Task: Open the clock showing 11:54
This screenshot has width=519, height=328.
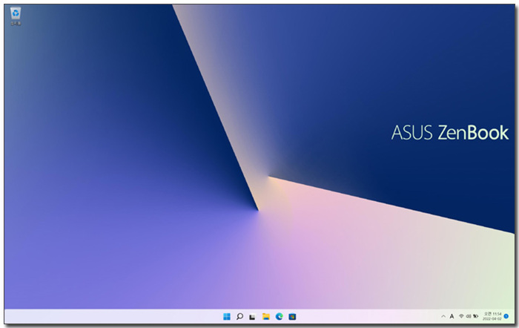Action: pyautogui.click(x=492, y=316)
